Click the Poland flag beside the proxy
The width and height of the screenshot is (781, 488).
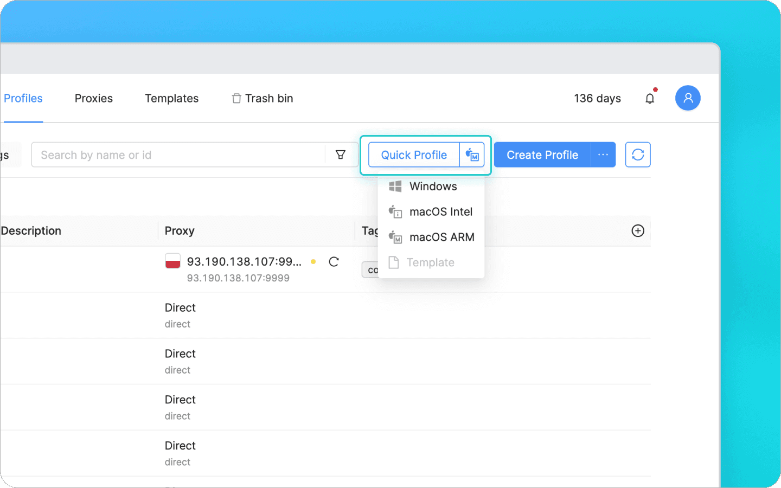pyautogui.click(x=172, y=261)
